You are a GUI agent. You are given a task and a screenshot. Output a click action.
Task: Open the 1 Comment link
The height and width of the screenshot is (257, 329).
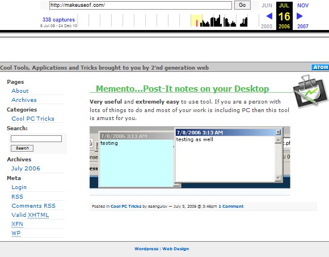[231, 206]
